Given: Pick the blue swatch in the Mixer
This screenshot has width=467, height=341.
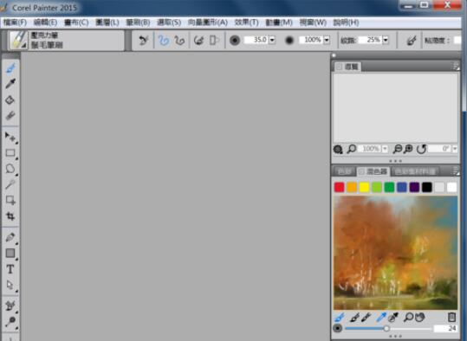Looking at the screenshot, I should 402,188.
